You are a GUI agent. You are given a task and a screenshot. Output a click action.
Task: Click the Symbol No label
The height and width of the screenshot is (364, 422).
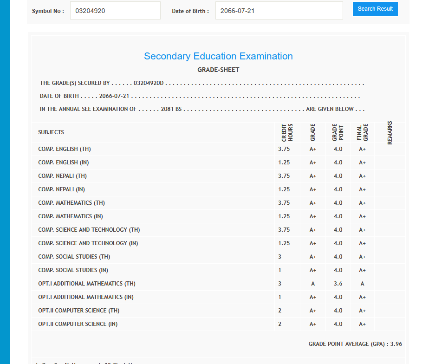[x=48, y=11]
